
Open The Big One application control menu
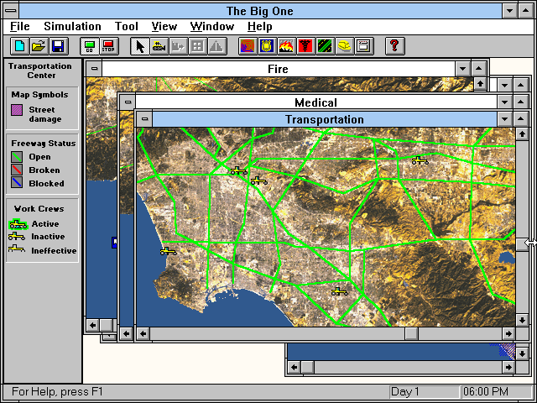(11, 11)
